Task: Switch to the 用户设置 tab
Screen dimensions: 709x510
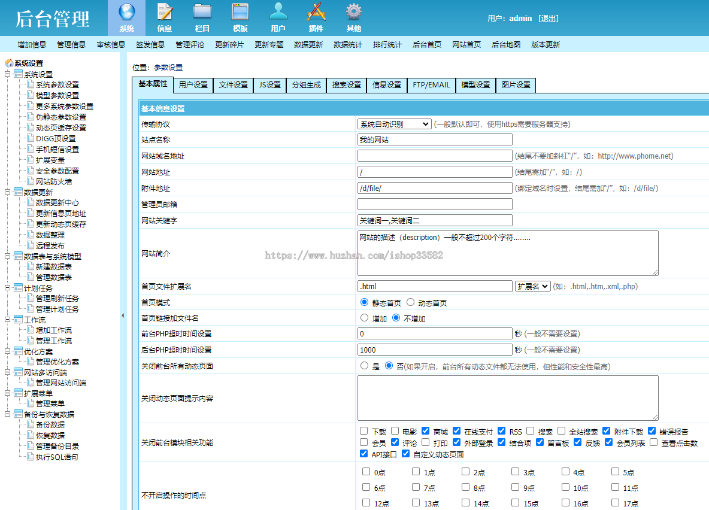Action: (193, 85)
